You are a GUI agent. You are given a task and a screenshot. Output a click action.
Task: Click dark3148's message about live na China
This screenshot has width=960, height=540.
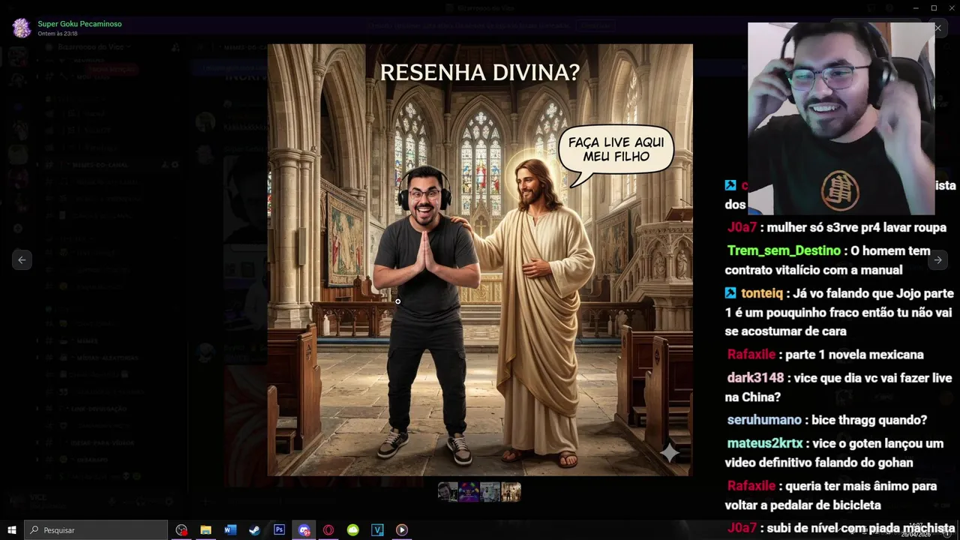pyautogui.click(x=838, y=387)
